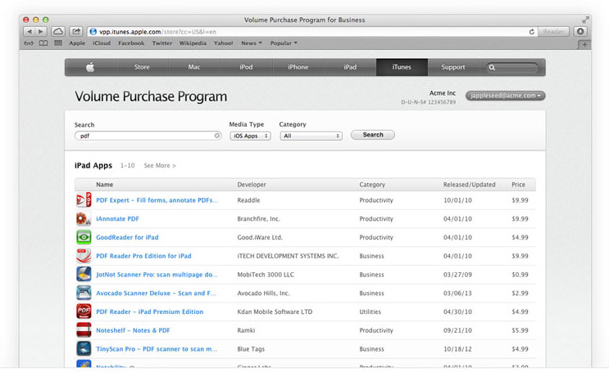Click the Search button
This screenshot has height=372, width=609.
click(373, 134)
